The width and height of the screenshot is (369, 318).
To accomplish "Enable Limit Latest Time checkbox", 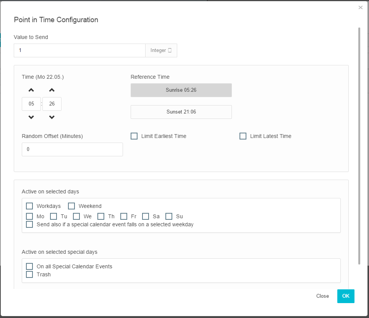I will pyautogui.click(x=243, y=136).
